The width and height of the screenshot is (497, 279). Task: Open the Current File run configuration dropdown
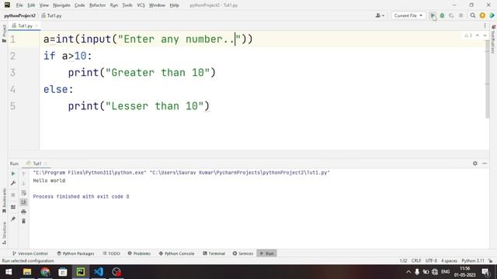[x=408, y=15]
